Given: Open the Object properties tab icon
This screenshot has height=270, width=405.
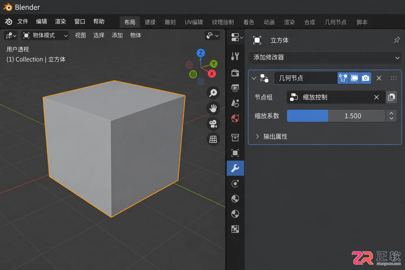Looking at the screenshot, I should pyautogui.click(x=235, y=153).
